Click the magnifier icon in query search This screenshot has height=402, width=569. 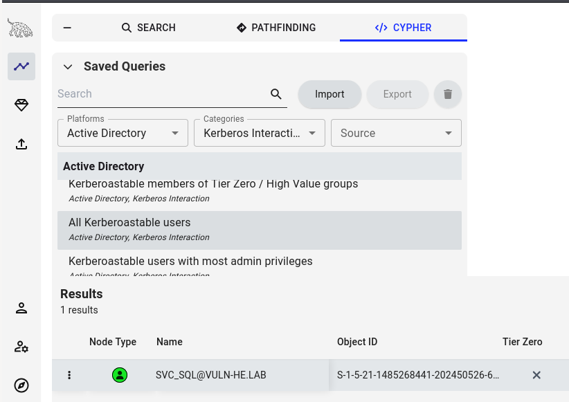276,94
